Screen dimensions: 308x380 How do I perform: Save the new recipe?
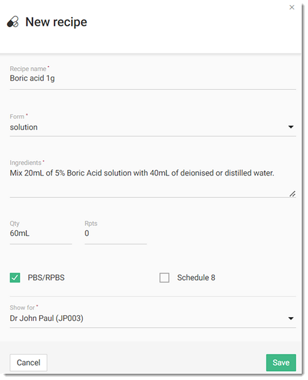click(281, 362)
